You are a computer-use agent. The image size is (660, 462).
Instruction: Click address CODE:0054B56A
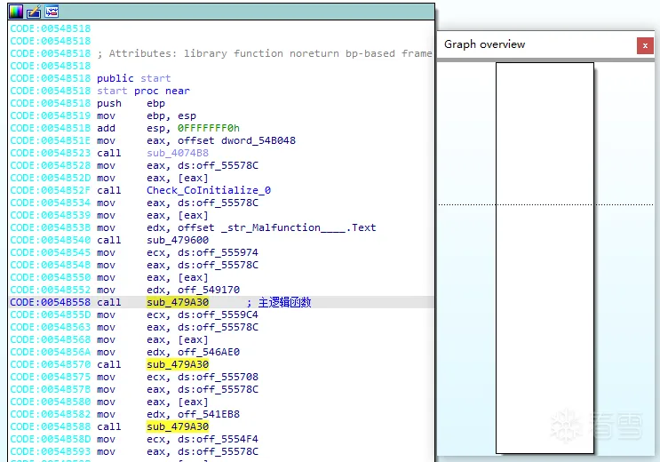50,352
